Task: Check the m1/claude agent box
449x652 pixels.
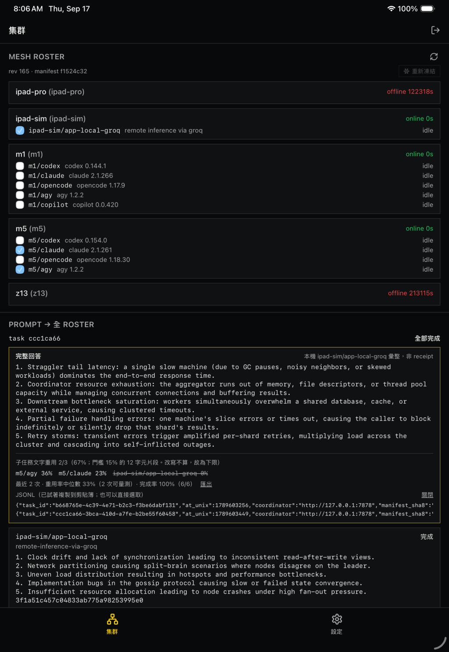Action: (x=20, y=176)
